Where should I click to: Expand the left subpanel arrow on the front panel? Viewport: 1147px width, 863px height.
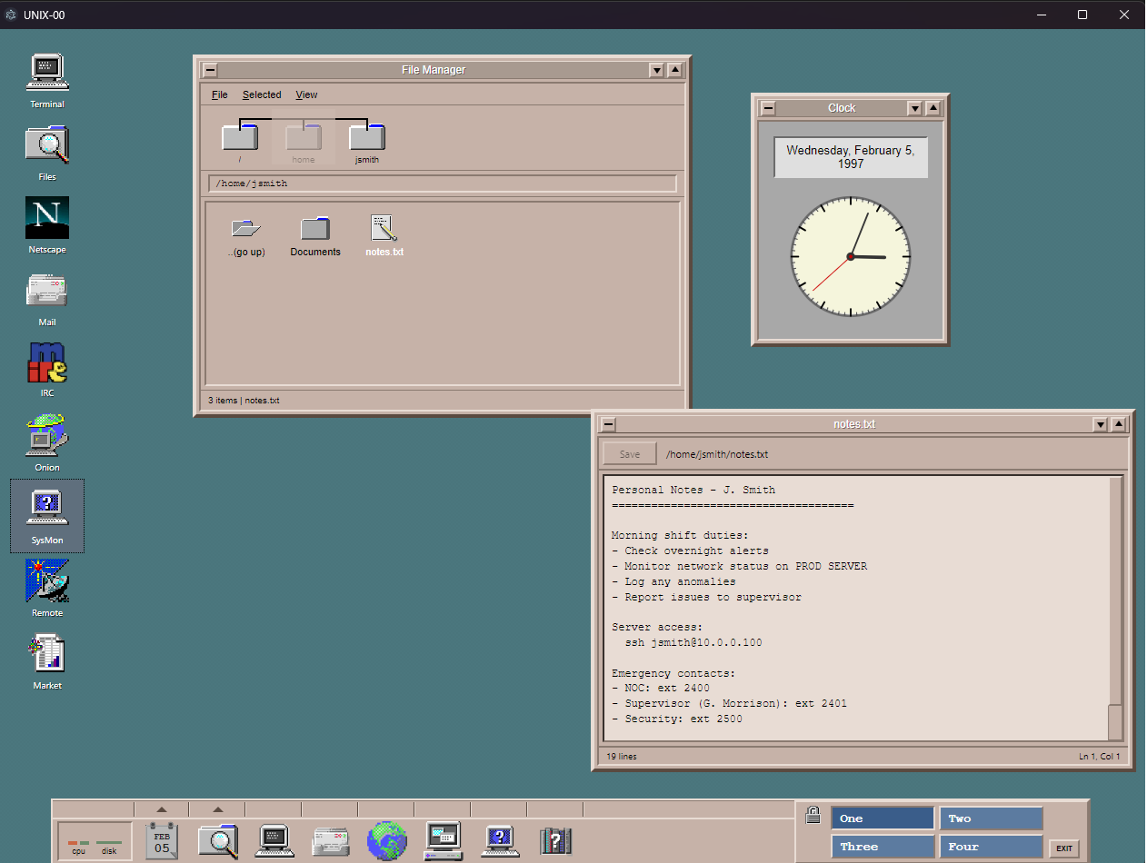(x=161, y=808)
